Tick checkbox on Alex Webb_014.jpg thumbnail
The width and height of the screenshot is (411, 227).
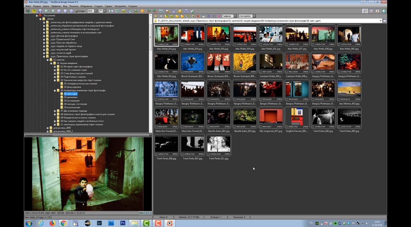click(x=183, y=44)
